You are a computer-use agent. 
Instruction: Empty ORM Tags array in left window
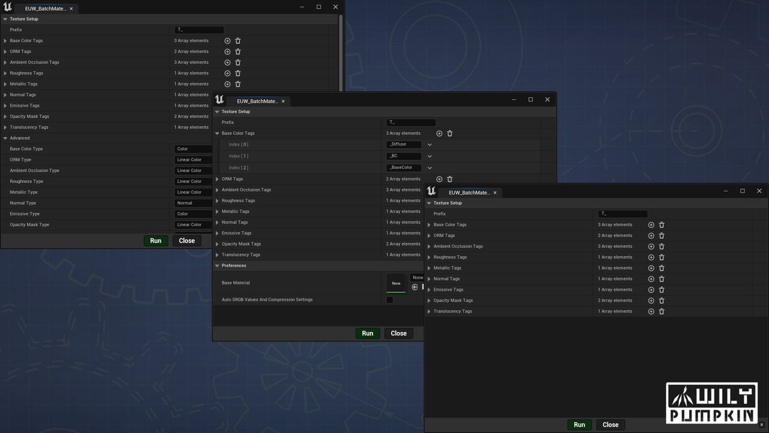(x=238, y=52)
